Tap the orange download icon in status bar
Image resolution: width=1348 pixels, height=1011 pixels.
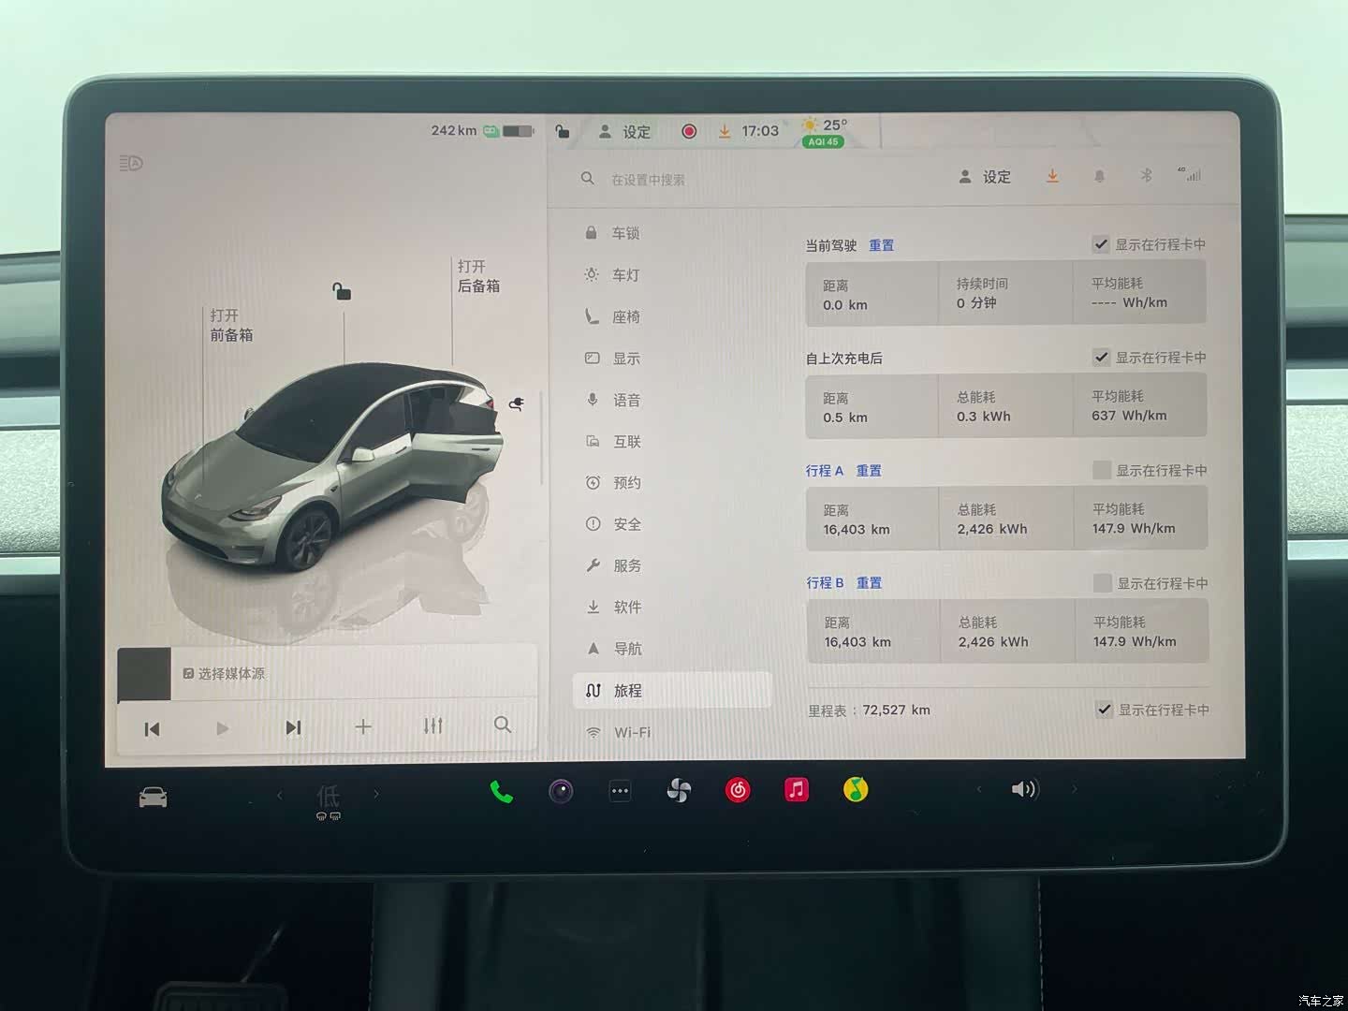[725, 131]
